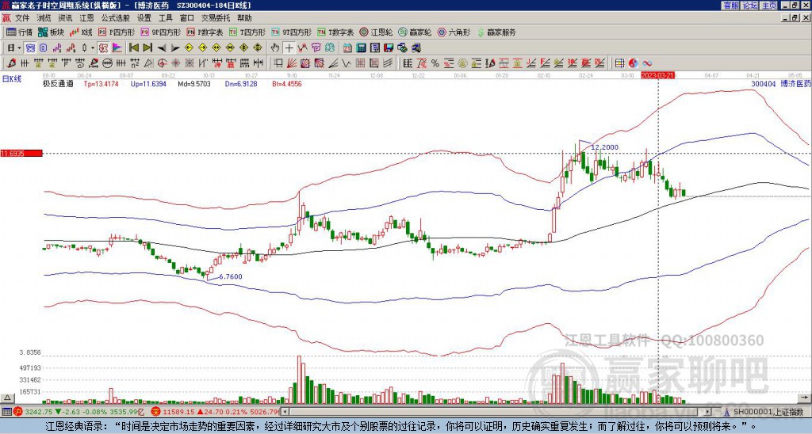Select the angle lines tool

click(x=333, y=63)
